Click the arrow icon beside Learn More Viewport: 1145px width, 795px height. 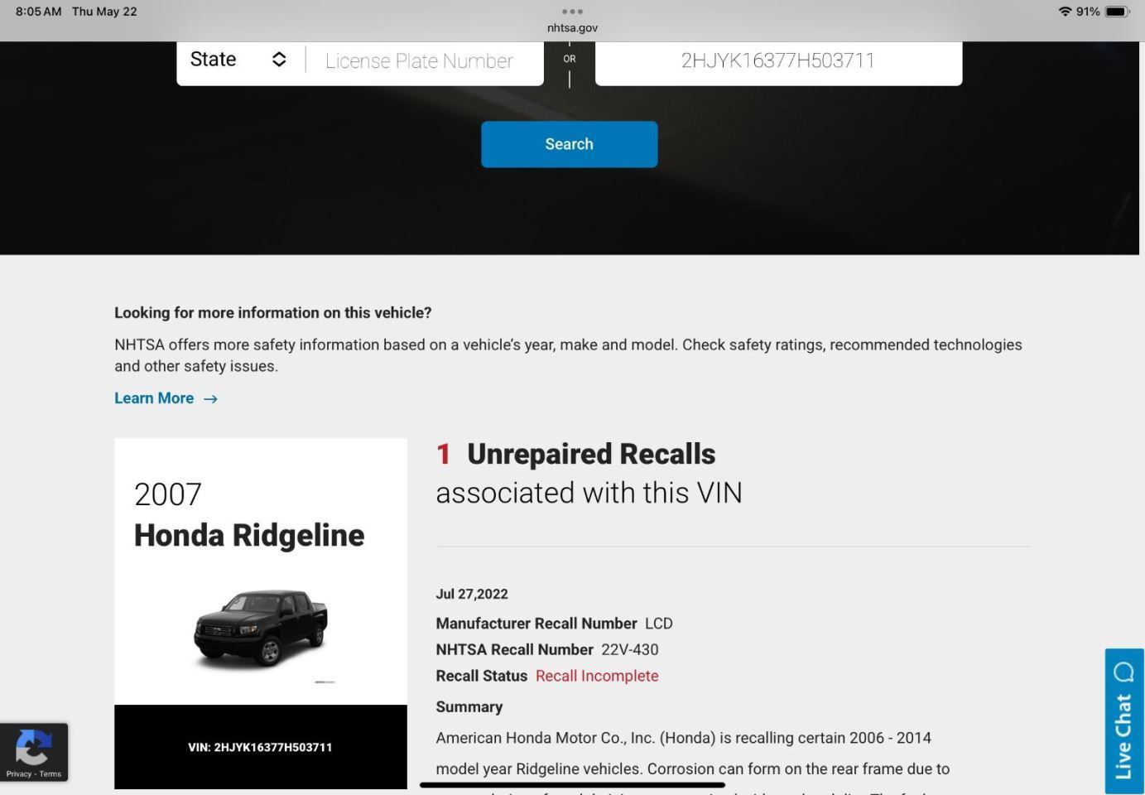[x=210, y=399]
